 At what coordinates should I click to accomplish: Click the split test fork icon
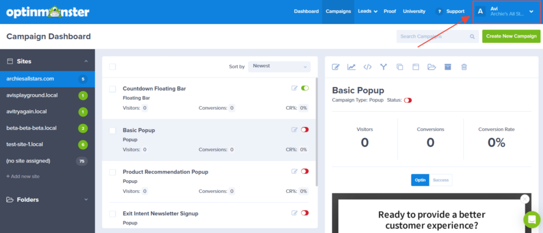(x=383, y=67)
